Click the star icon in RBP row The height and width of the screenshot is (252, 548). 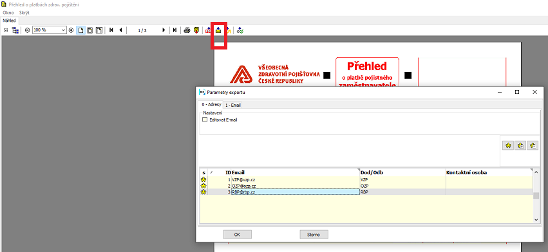[203, 192]
